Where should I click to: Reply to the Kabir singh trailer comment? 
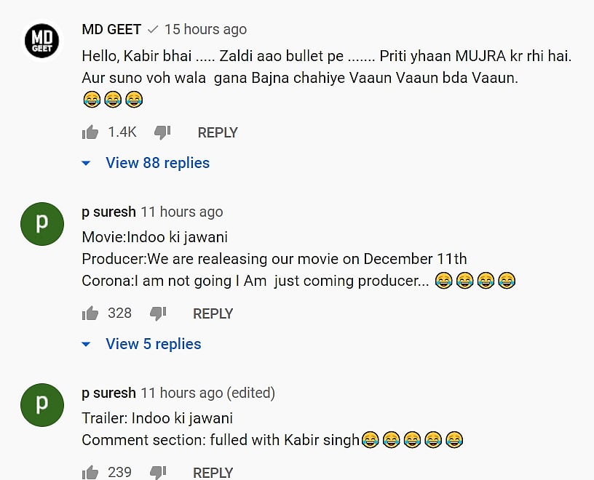pos(213,472)
